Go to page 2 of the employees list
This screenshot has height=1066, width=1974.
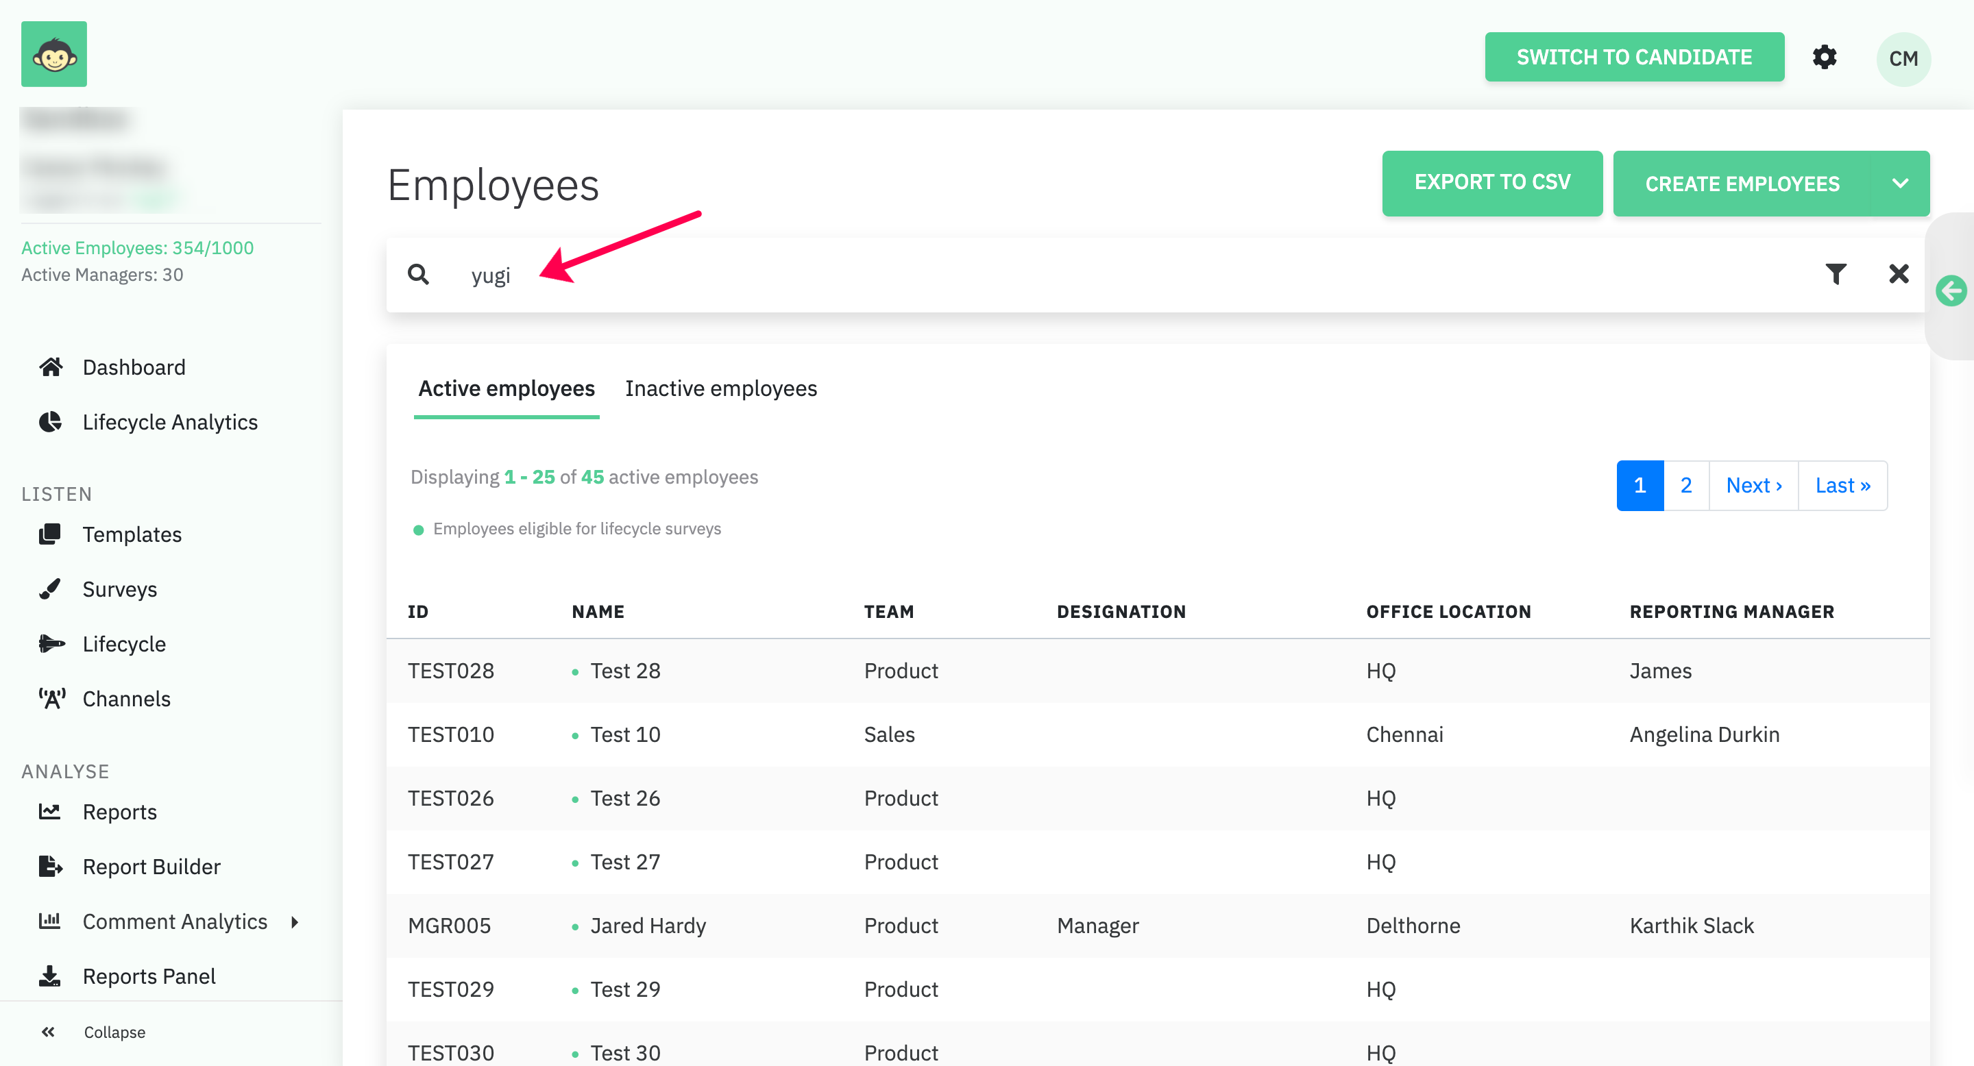point(1686,486)
